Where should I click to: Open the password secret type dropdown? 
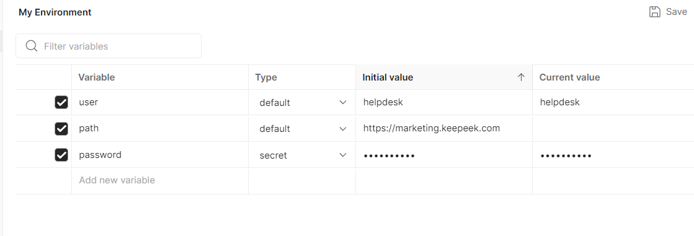pos(302,155)
